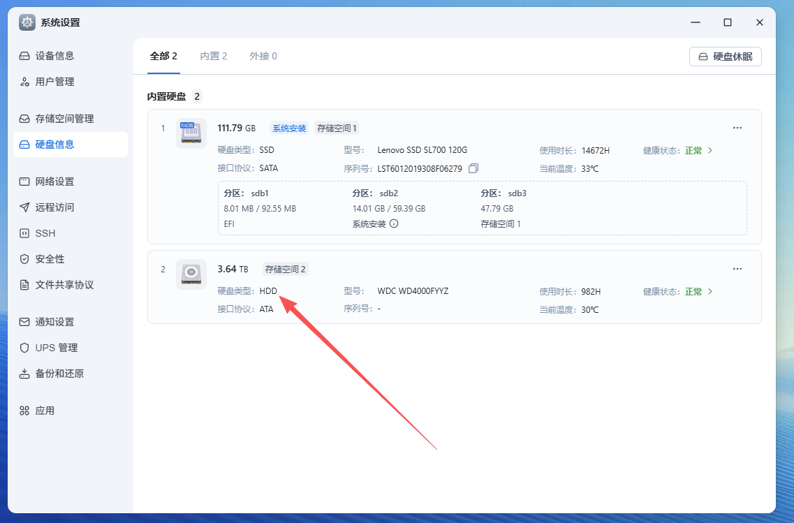
Task: Click the usage time 982H
Action: tap(591, 292)
